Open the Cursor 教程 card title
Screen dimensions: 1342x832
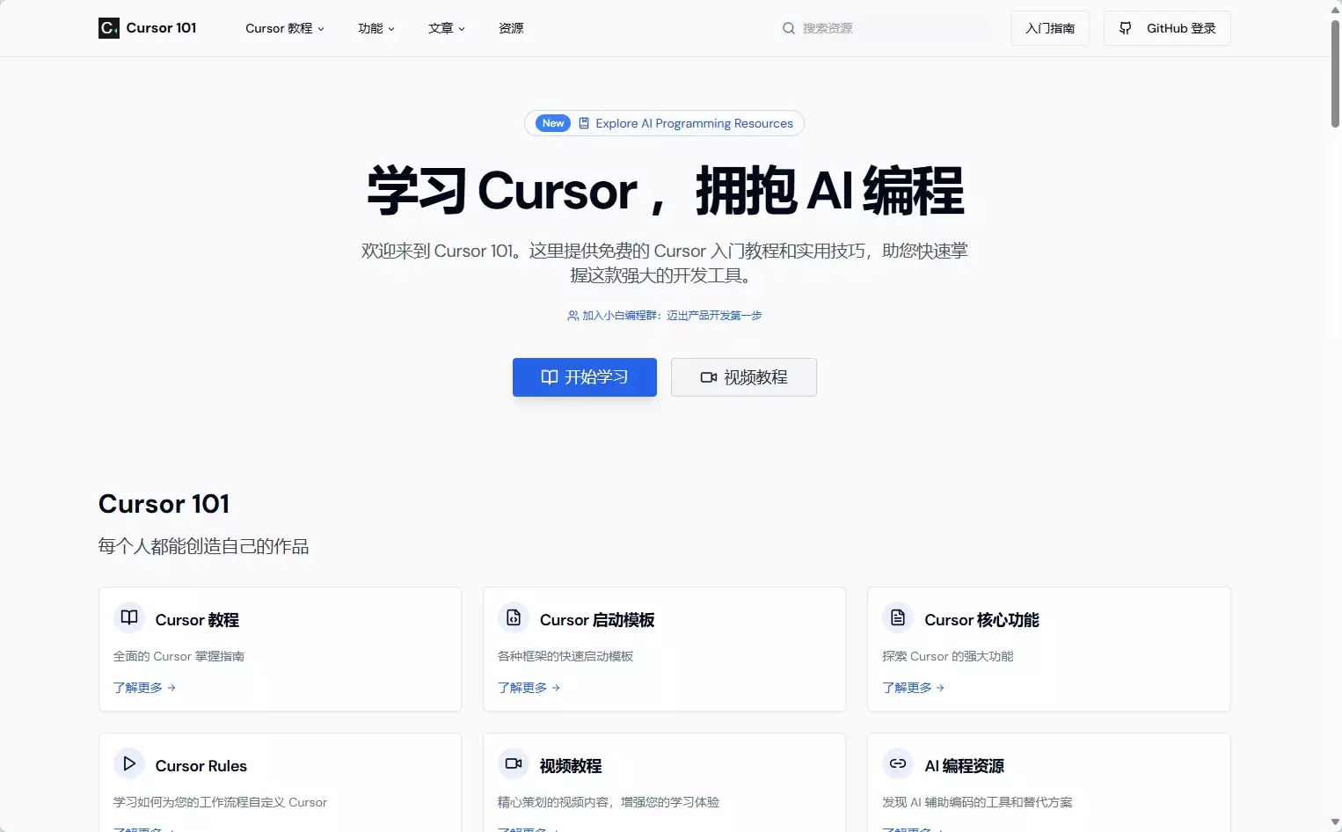pos(197,620)
